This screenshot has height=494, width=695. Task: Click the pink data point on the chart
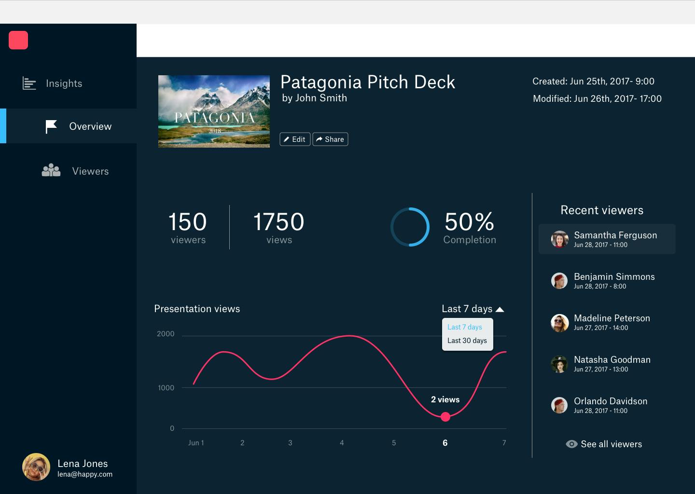point(445,417)
